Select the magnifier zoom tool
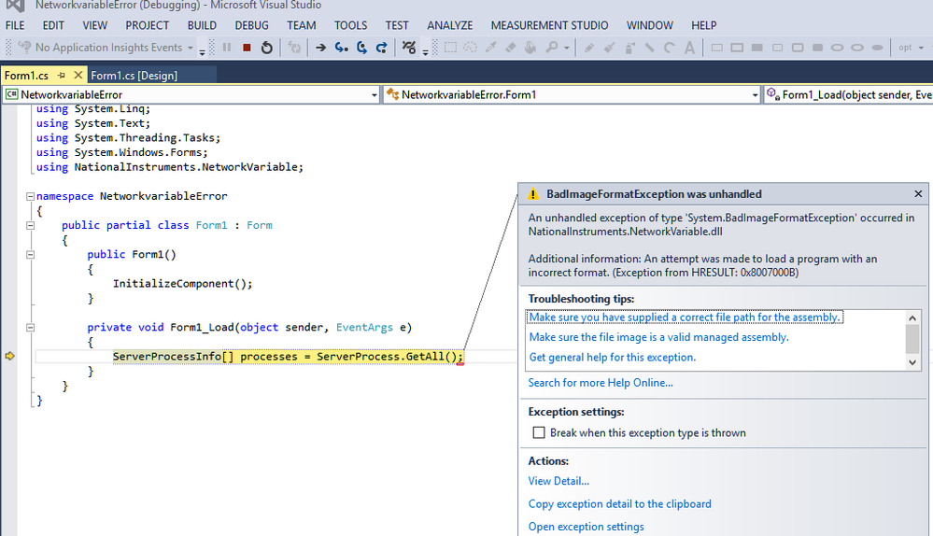The image size is (933, 536). pos(552,48)
